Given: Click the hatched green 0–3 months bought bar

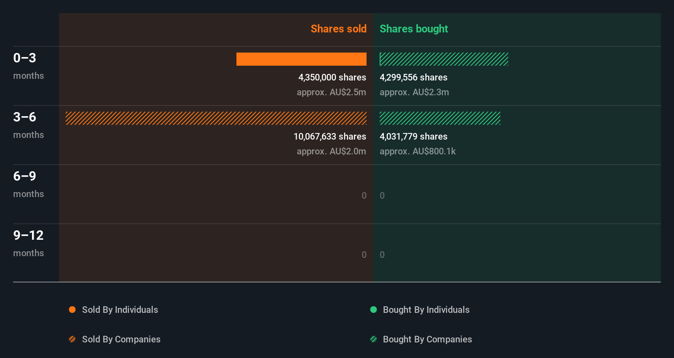Looking at the screenshot, I should pos(444,59).
